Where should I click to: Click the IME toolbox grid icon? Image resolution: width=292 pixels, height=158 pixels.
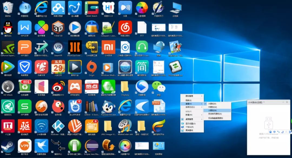click(x=290, y=132)
